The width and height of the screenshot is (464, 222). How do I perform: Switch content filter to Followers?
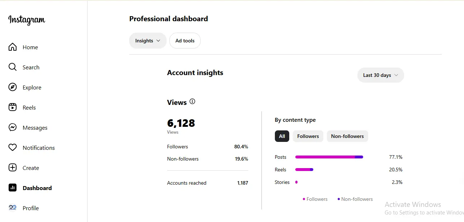coord(308,136)
